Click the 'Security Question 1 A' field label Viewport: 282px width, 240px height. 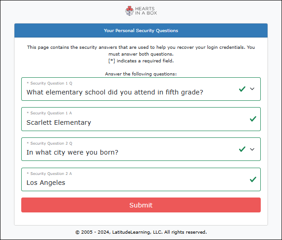click(49, 113)
